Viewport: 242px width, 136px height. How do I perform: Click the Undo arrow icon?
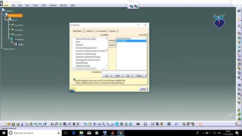coord(35,124)
